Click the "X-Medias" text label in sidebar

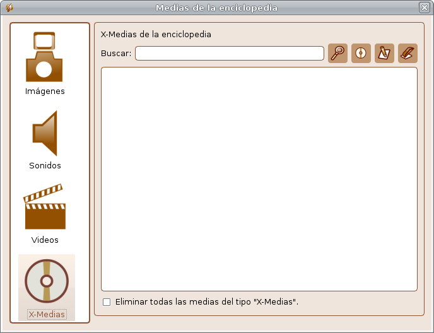click(x=47, y=314)
